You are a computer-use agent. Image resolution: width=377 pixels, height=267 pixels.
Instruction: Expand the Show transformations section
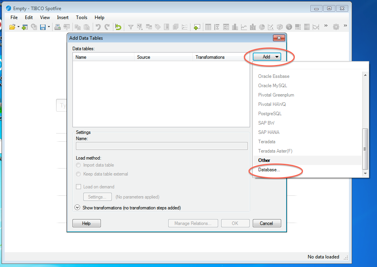tap(77, 208)
